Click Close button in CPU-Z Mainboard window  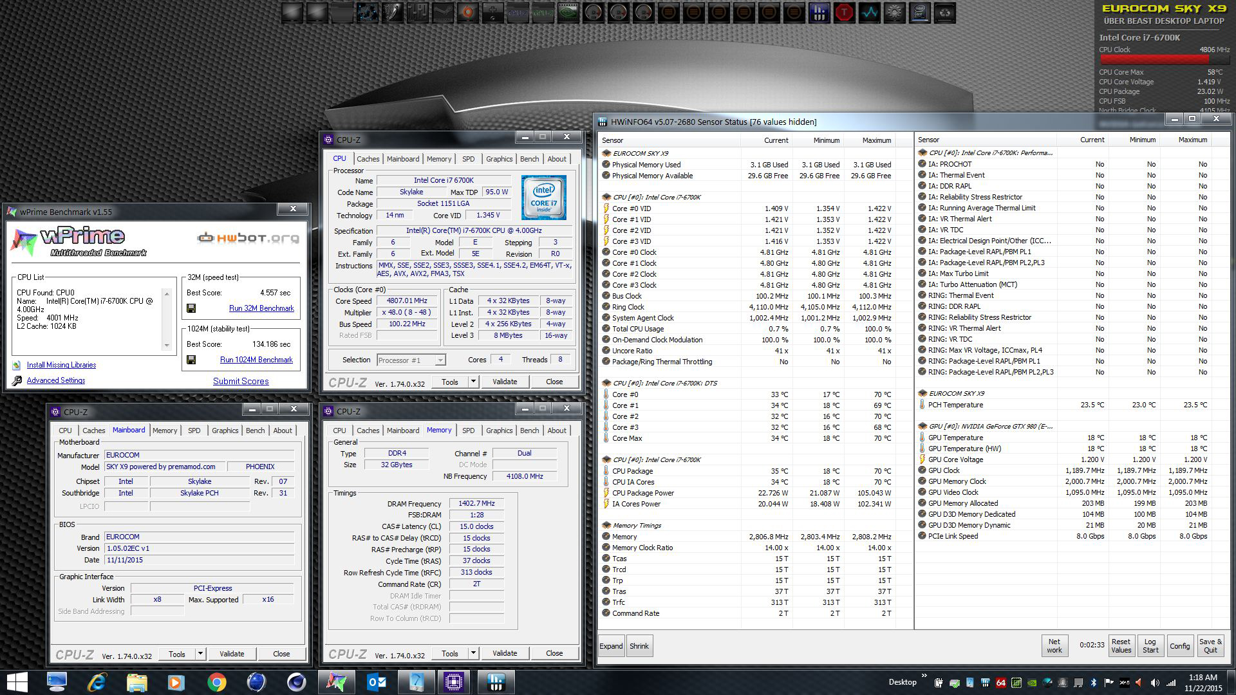pos(281,654)
